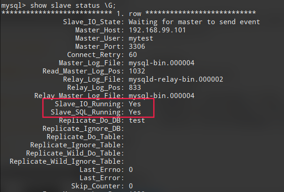This screenshot has height=192, width=284.
Task: Click the Last_Errno value 0
Action: 131,170
